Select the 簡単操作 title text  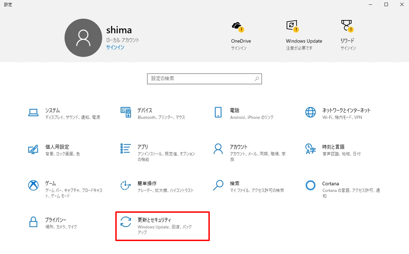click(147, 183)
